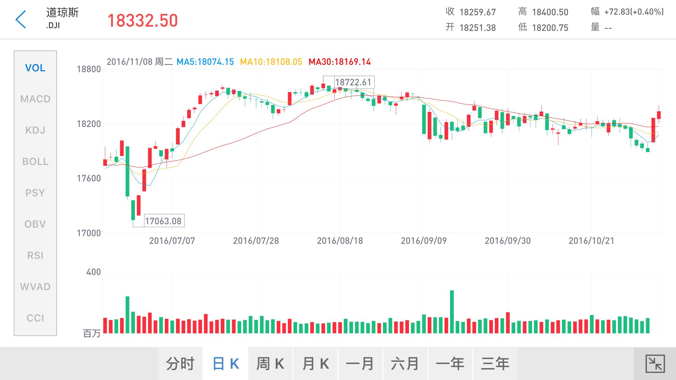The width and height of the screenshot is (676, 380).
Task: Show the PSY indicator
Action: (x=35, y=193)
